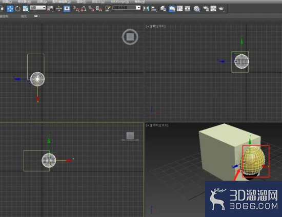This screenshot has height=217, width=282.
Task: Click the [+] label of the perspective viewport
Action: pyautogui.click(x=148, y=125)
